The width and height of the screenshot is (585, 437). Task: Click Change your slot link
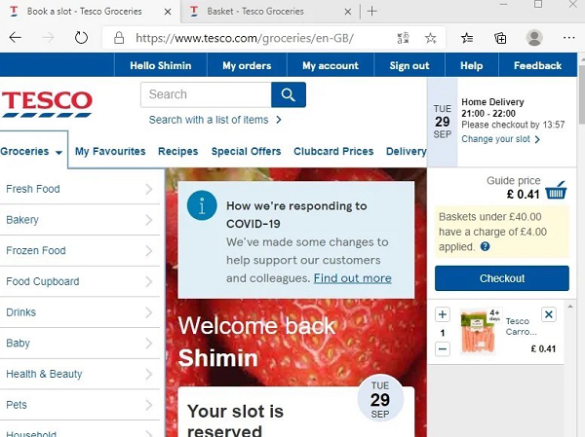[x=500, y=139]
